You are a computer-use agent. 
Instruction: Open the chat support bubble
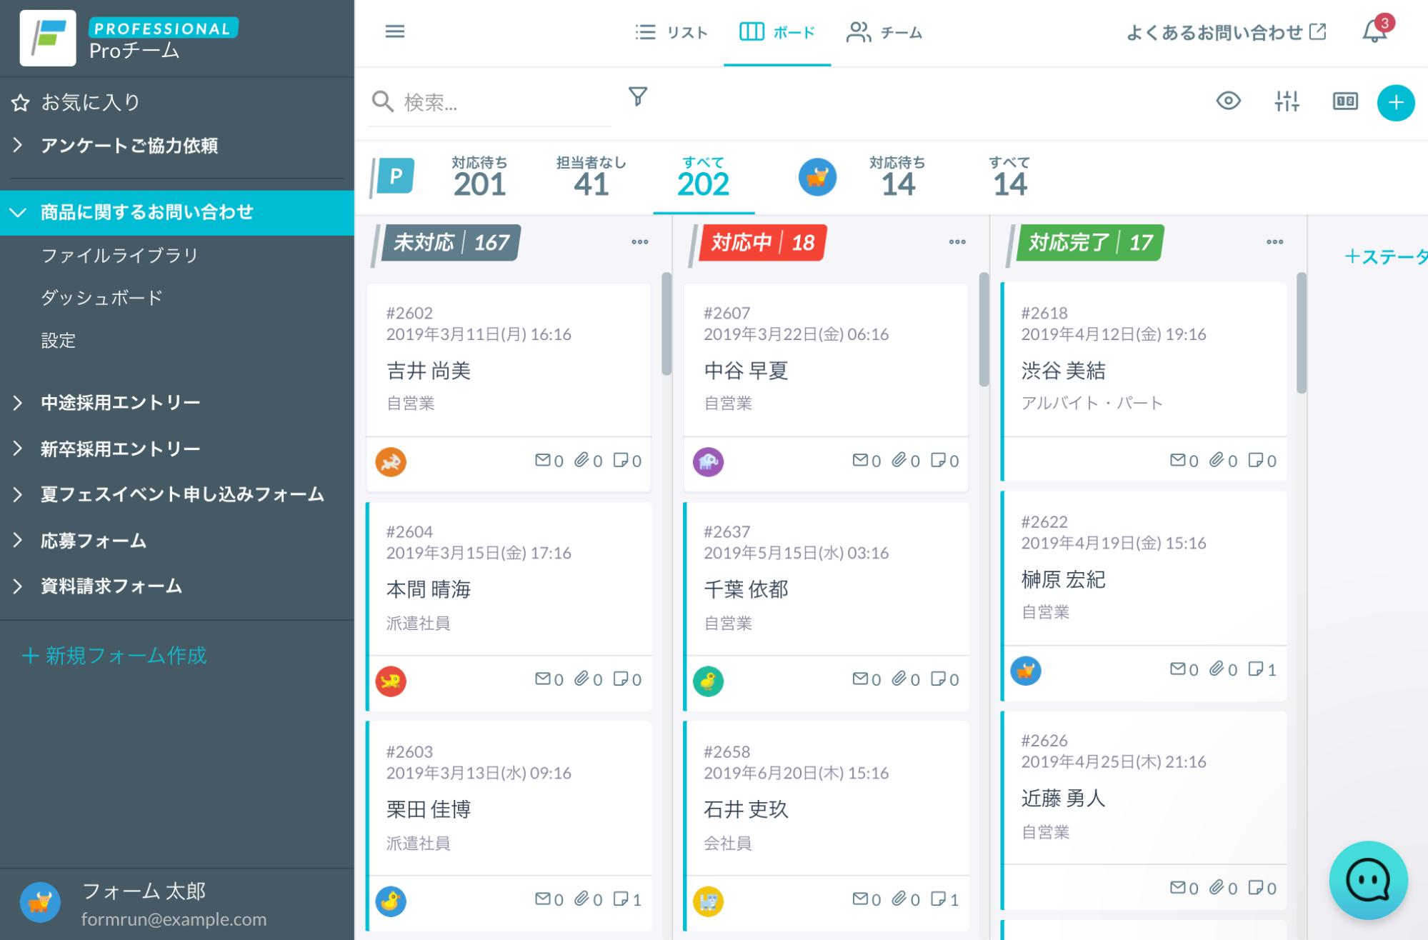click(x=1368, y=879)
